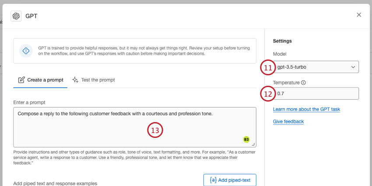
Task: Click the green 83 character count badge
Action: point(246,140)
